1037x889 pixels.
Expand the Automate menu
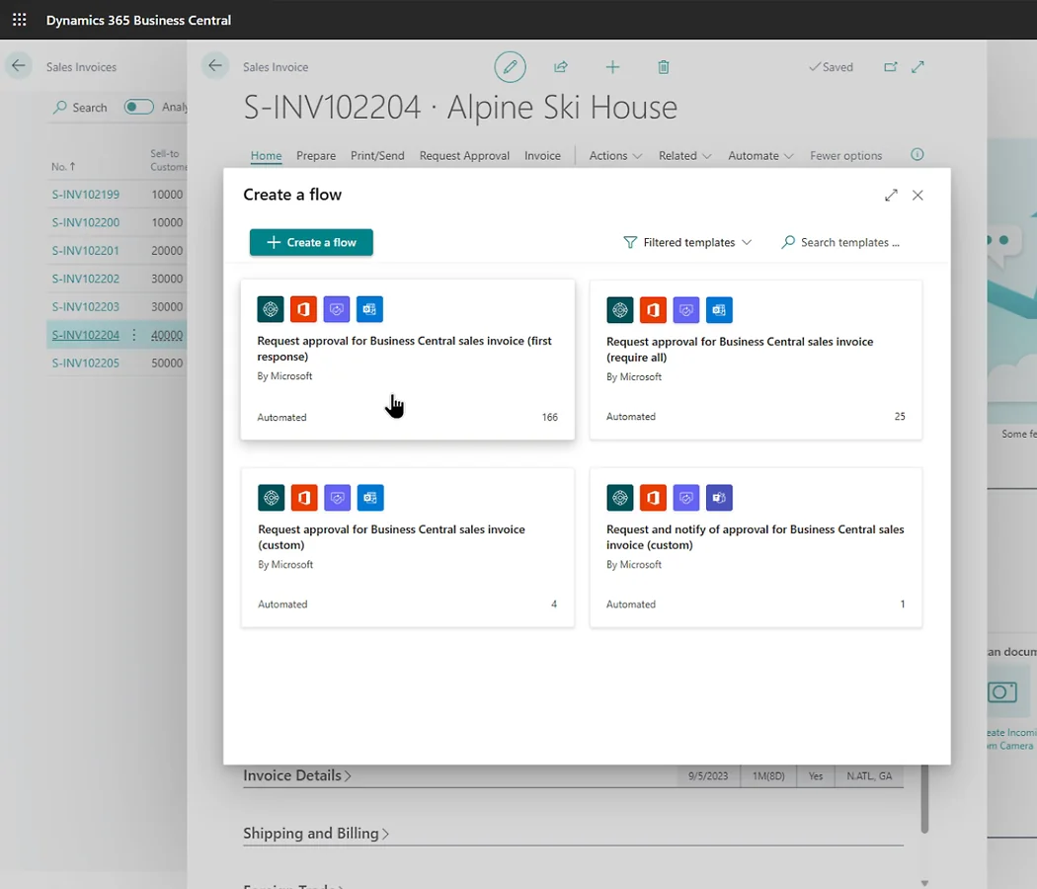pos(759,155)
